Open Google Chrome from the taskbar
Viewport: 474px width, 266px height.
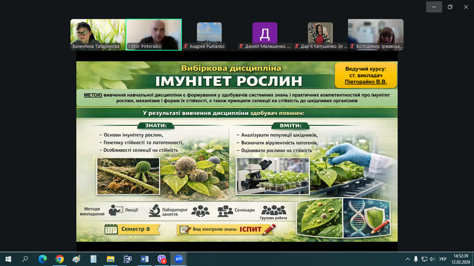pyautogui.click(x=59, y=259)
